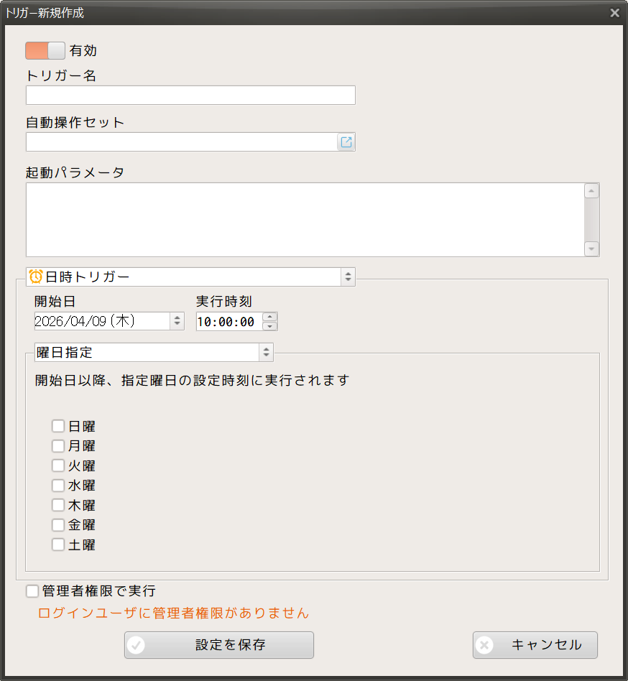
Task: Close the トリガー新規作成 dialog
Action: point(614,13)
